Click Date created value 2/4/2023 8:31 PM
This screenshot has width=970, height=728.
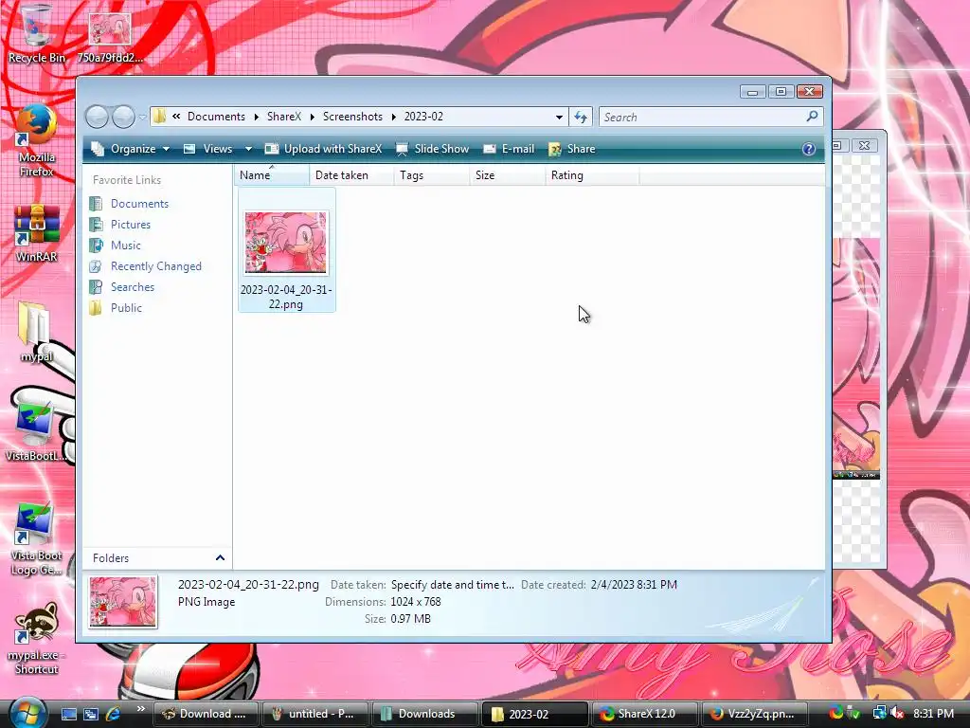tap(634, 584)
